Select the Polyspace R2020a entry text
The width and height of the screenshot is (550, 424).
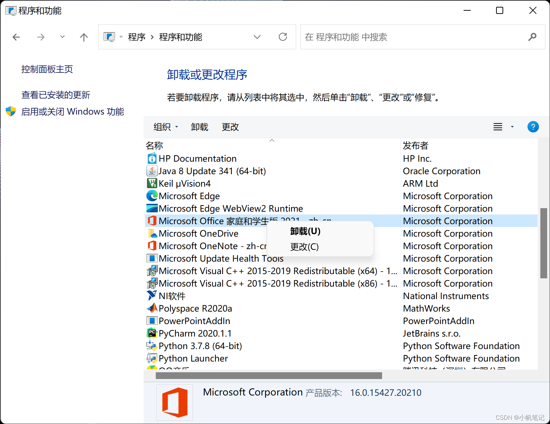[x=195, y=308]
